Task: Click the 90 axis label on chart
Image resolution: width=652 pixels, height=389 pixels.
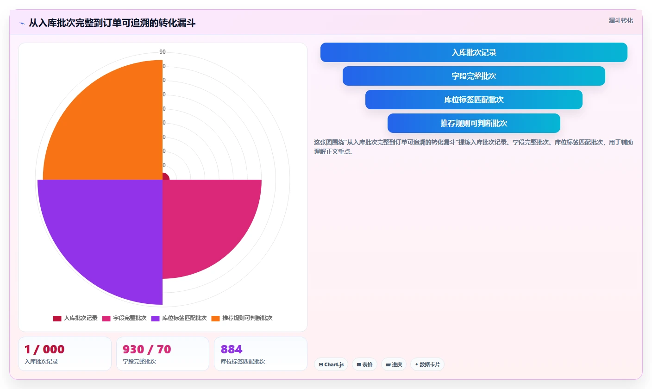Action: tap(163, 52)
